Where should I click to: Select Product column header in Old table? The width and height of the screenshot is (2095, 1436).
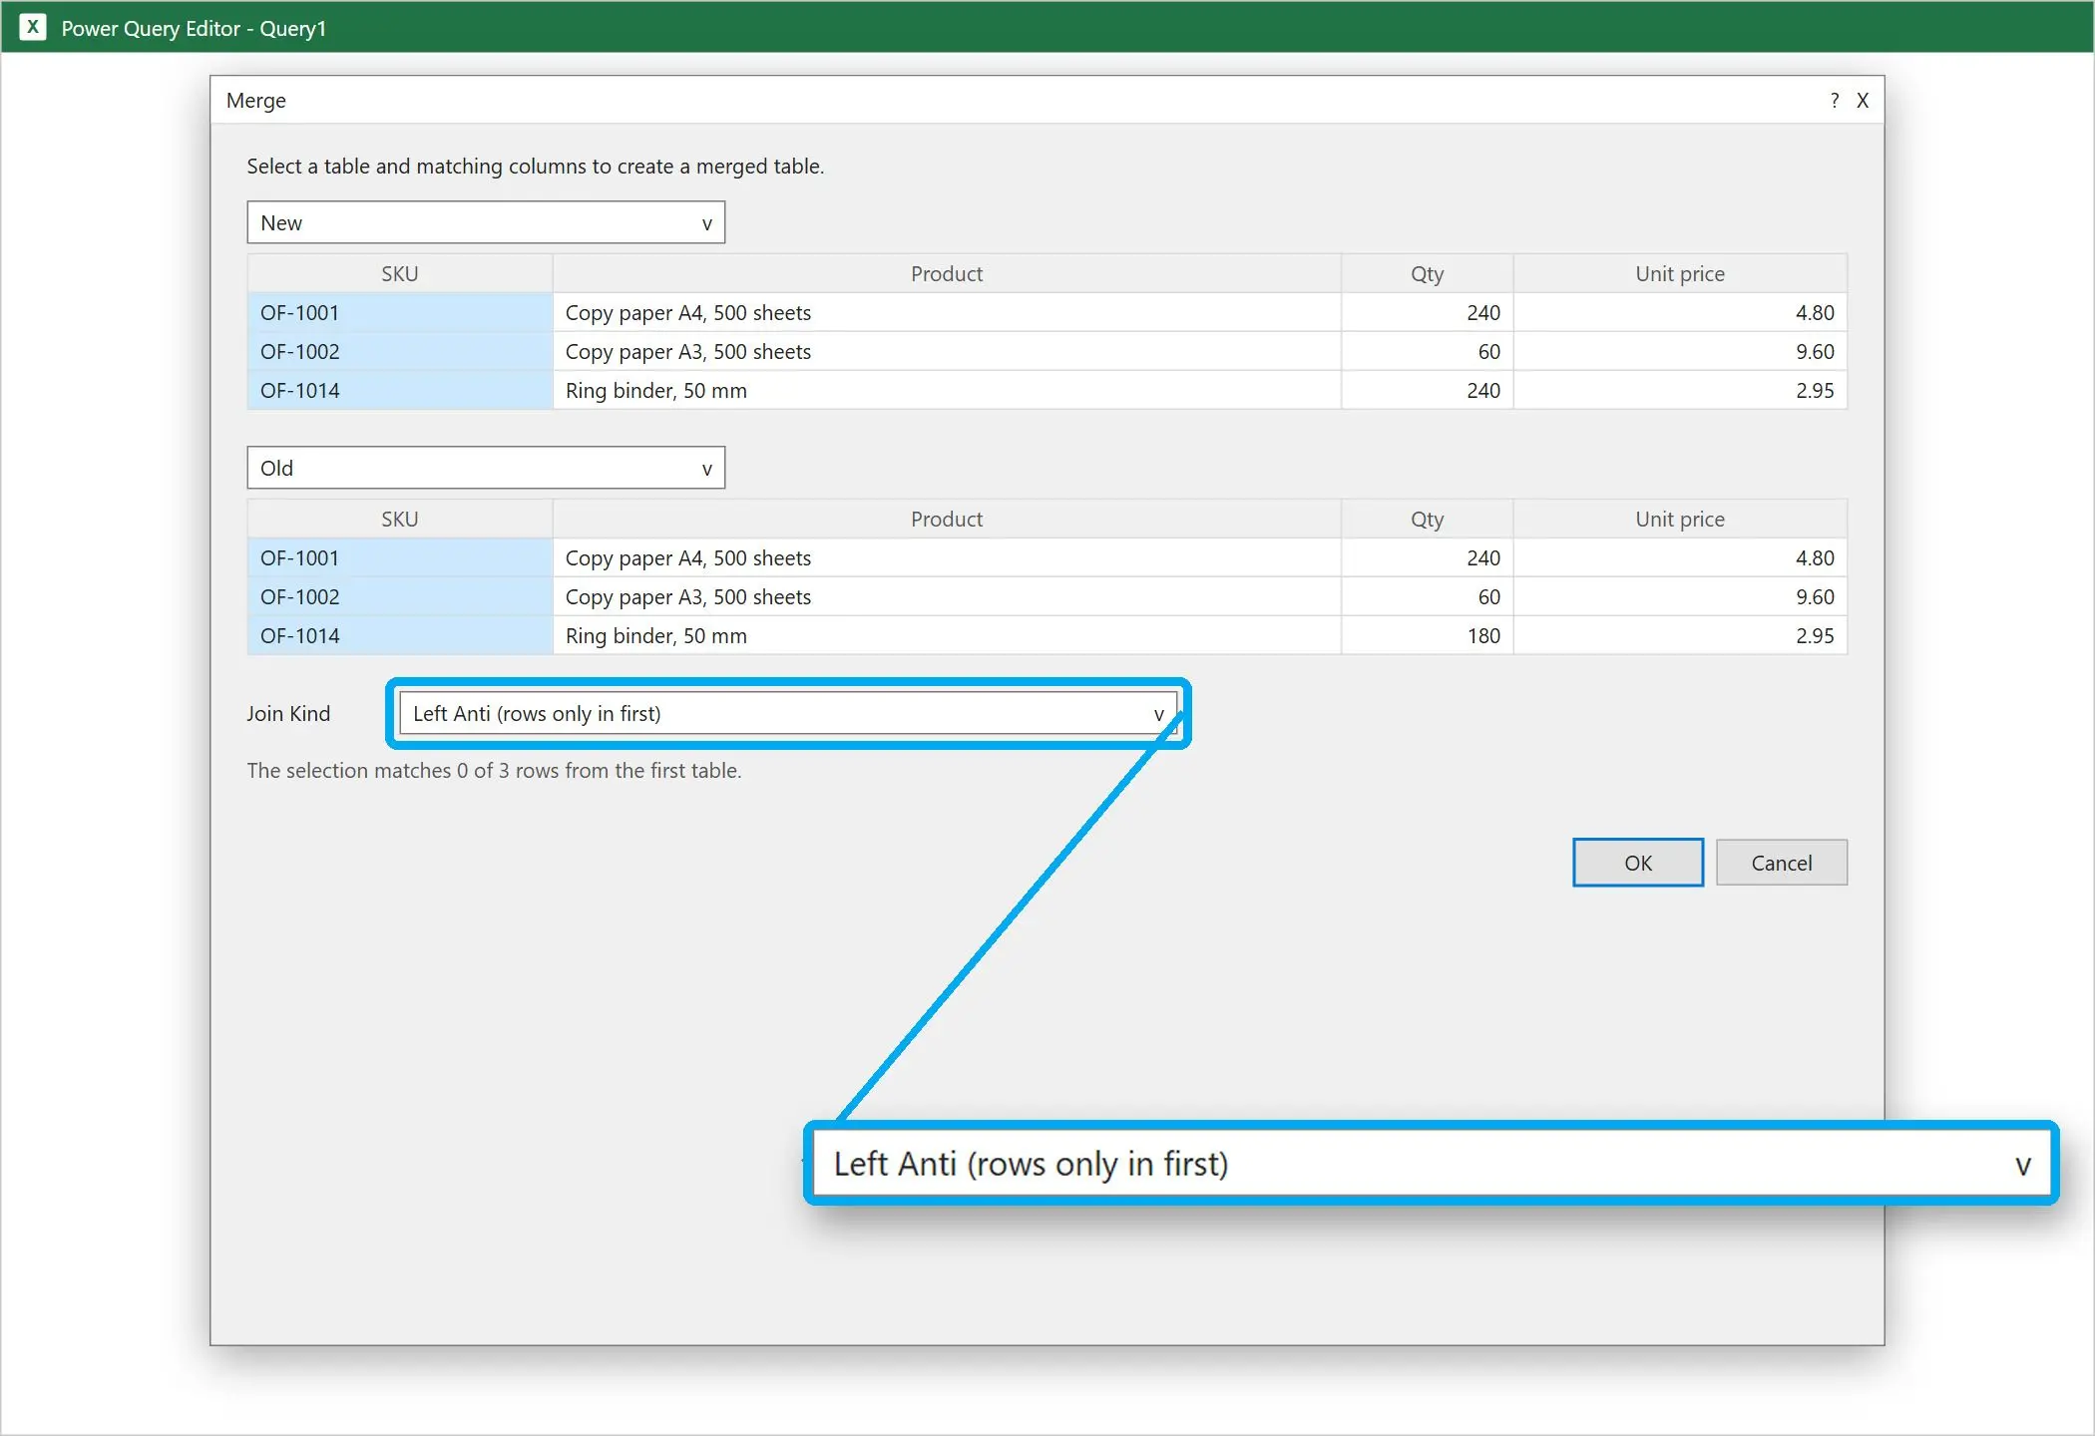[x=947, y=519]
